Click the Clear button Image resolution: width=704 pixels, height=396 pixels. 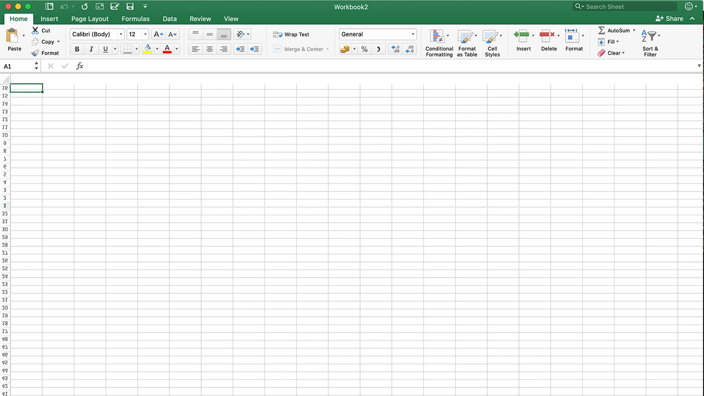(613, 53)
